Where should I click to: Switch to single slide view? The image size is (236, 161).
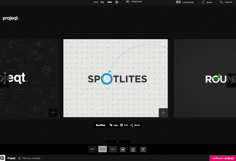click(117, 2)
